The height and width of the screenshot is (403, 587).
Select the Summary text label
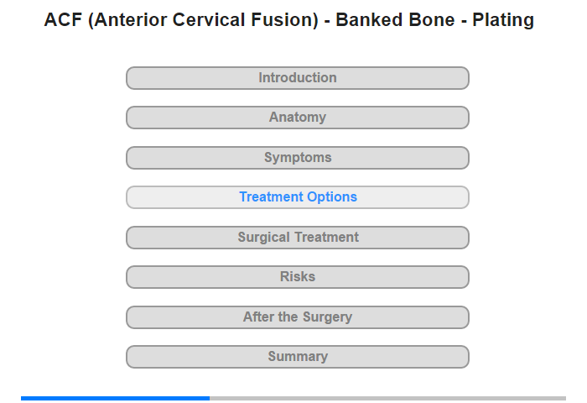click(x=298, y=356)
